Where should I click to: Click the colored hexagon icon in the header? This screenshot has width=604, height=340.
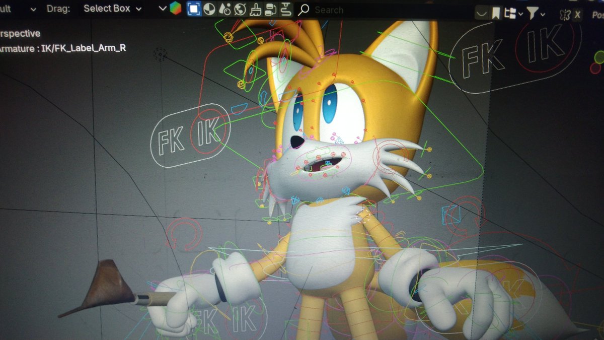pos(175,9)
